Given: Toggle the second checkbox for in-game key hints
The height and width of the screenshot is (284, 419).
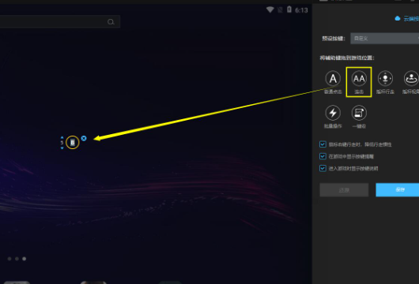Looking at the screenshot, I should point(323,156).
